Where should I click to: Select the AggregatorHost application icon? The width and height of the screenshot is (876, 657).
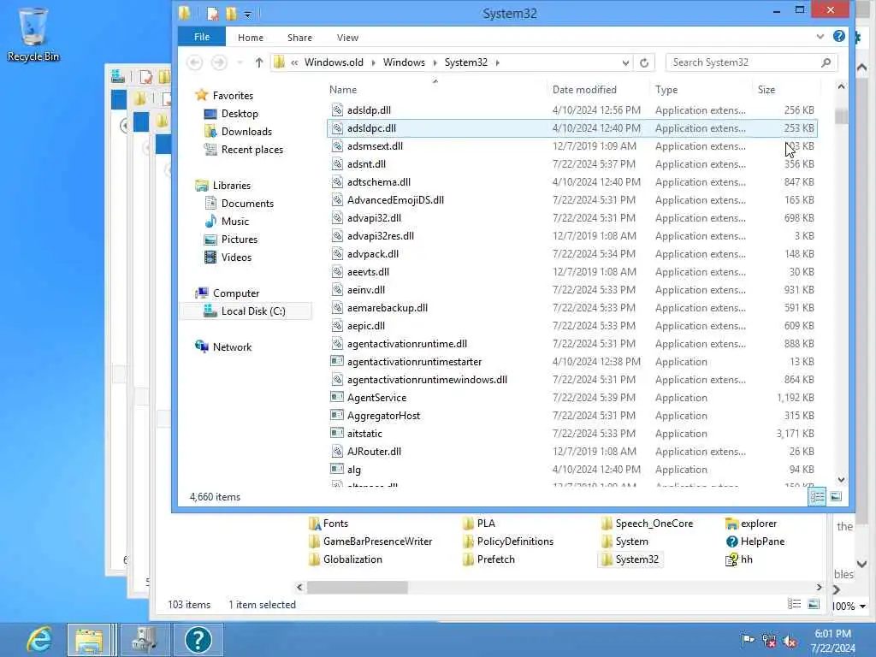tap(337, 415)
